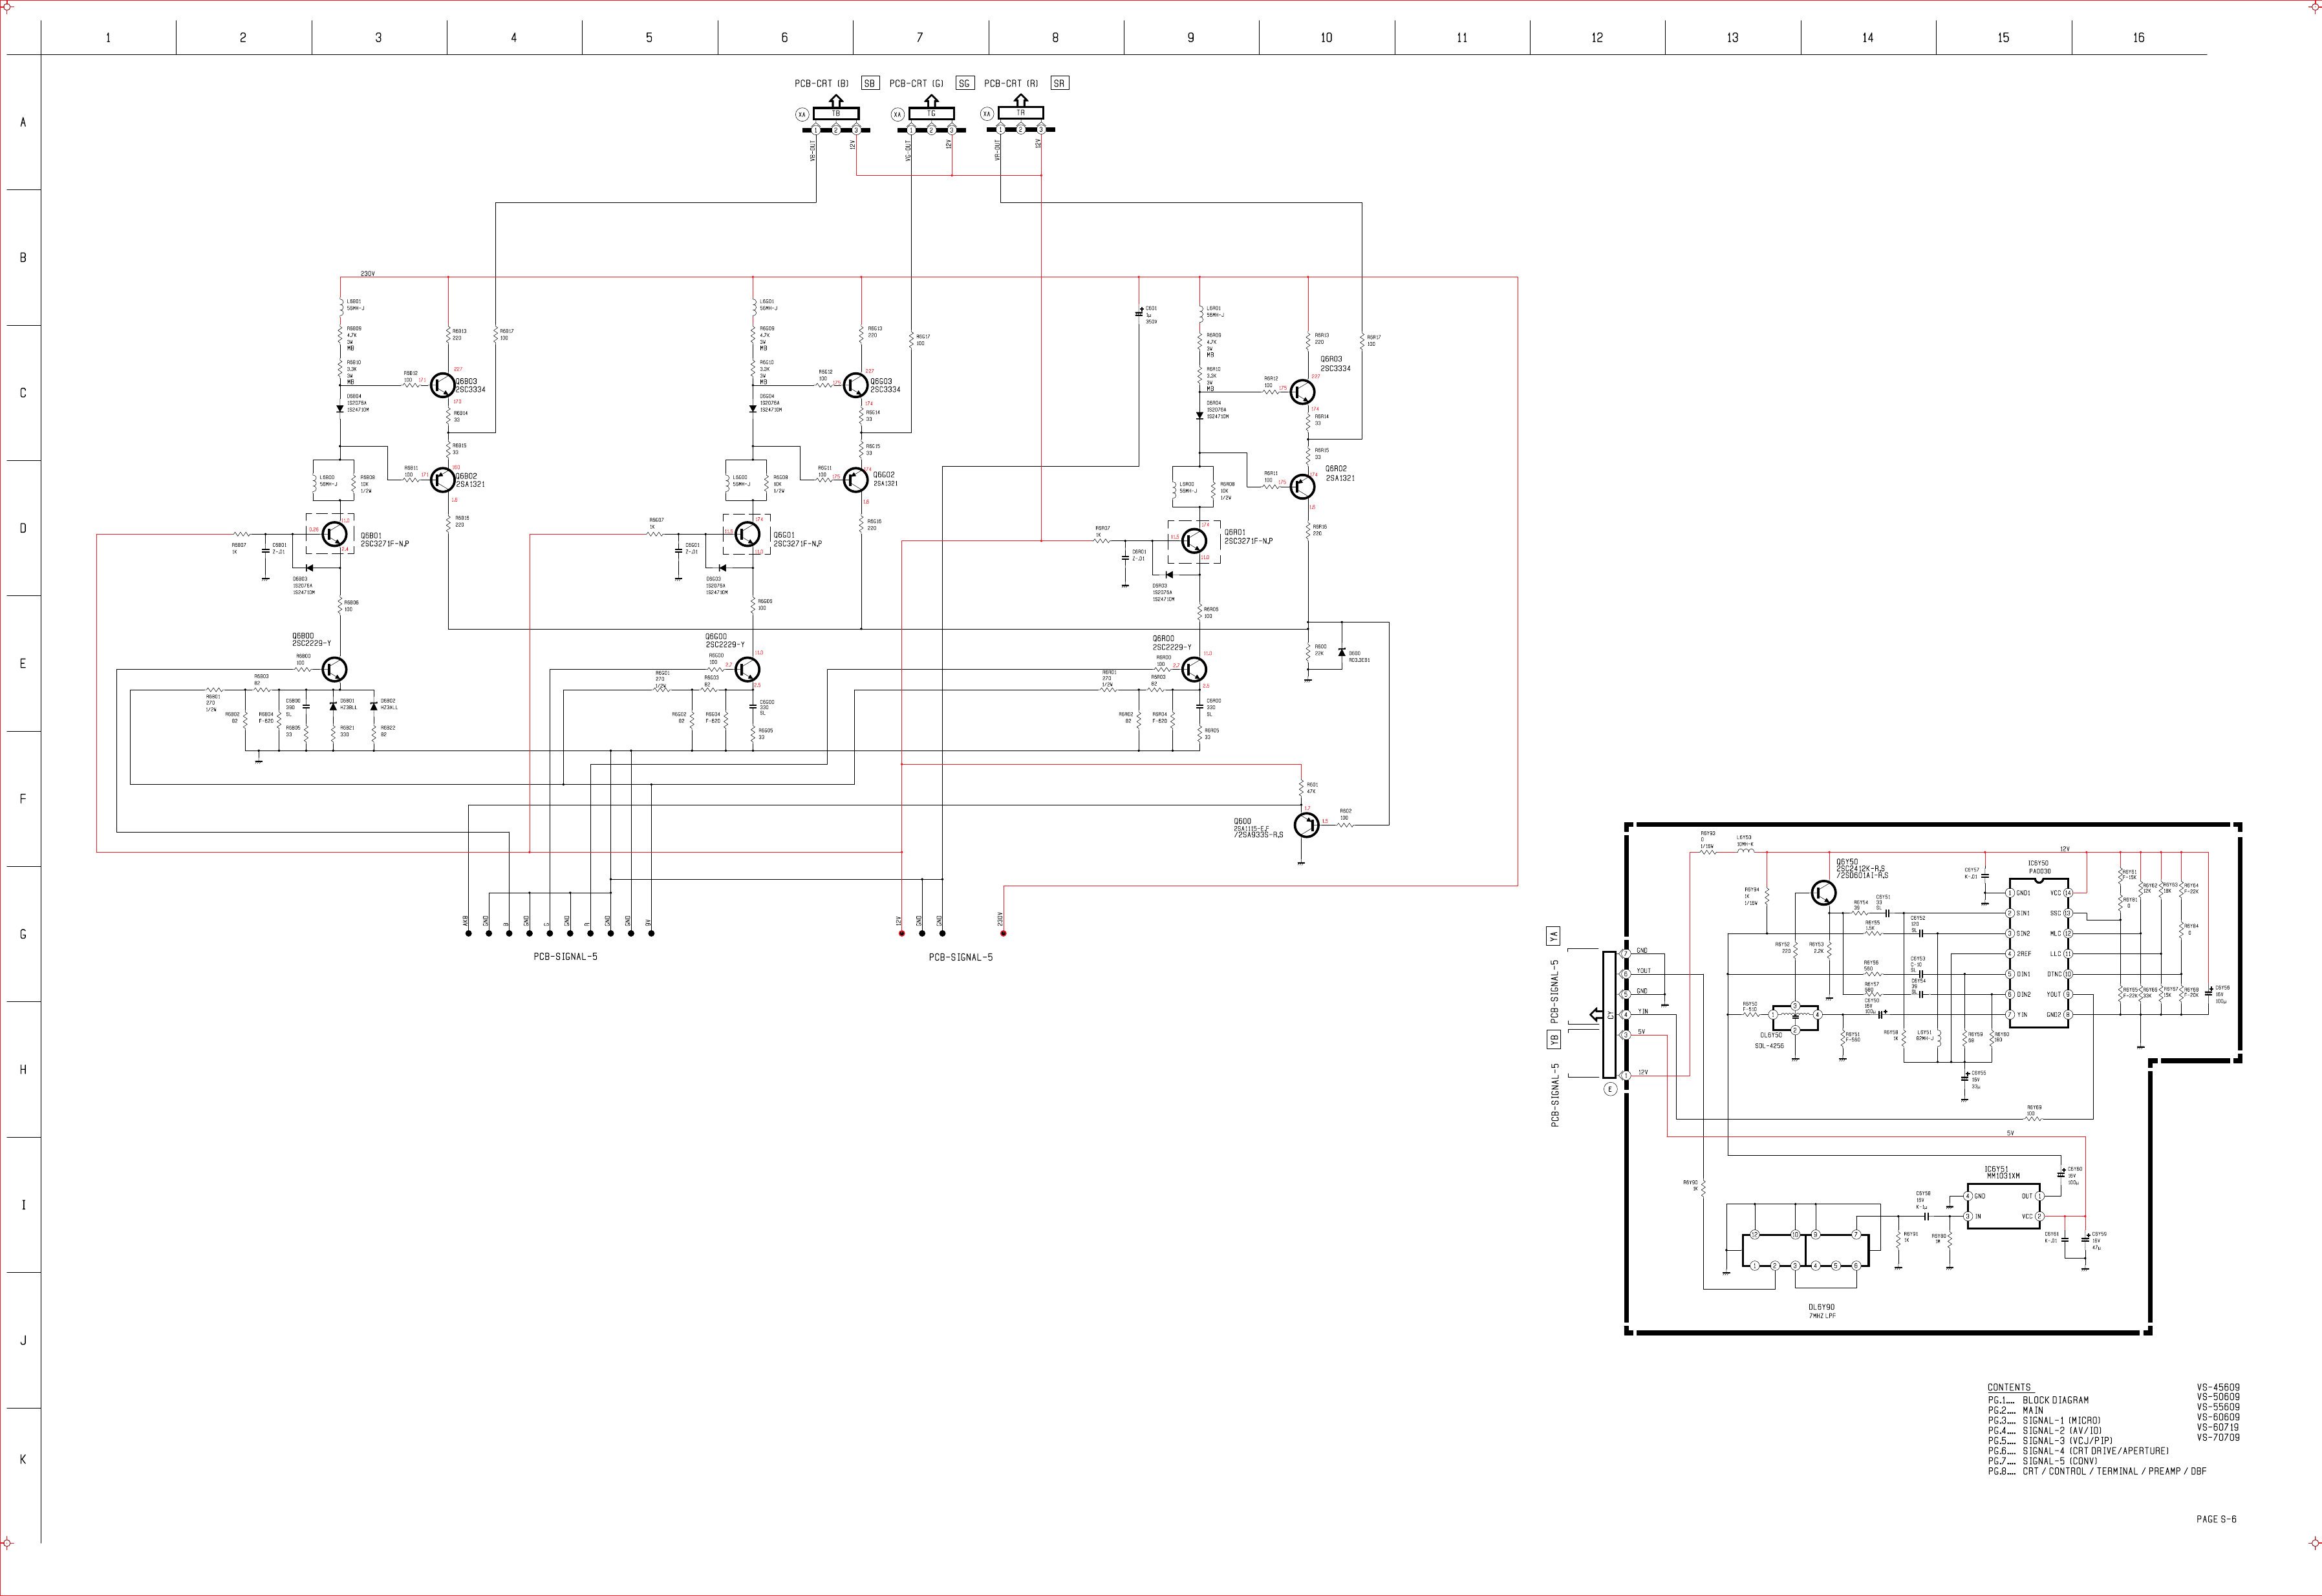This screenshot has height=1596, width=2322.
Task: Click the PCB-CRT (B) heading
Action: point(821,84)
